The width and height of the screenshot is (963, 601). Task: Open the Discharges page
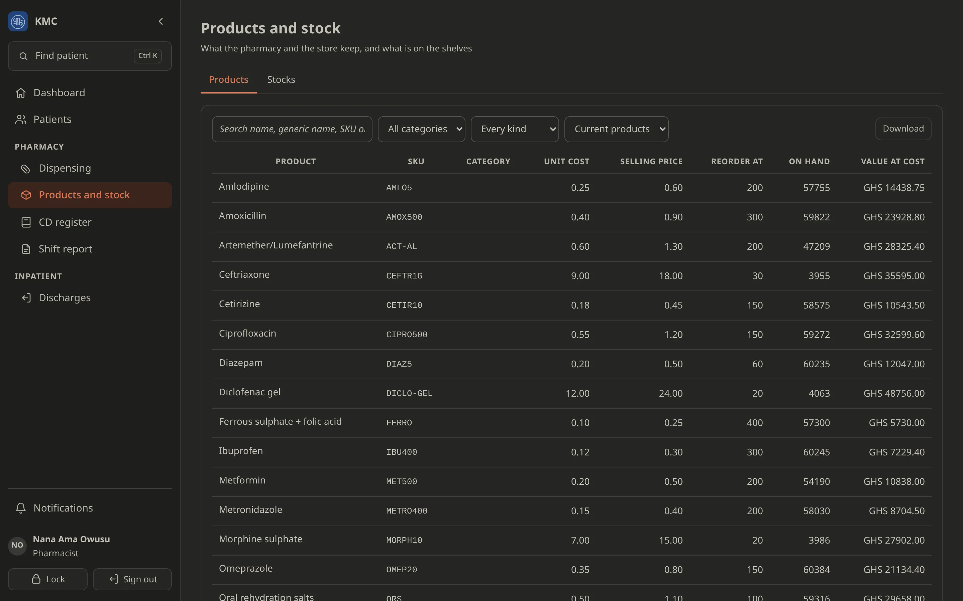(90, 298)
